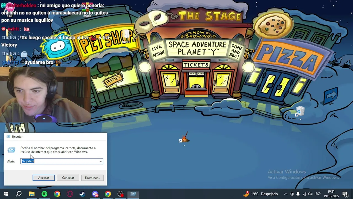Click the Ejecutar dialog title icon

(x=8, y=137)
